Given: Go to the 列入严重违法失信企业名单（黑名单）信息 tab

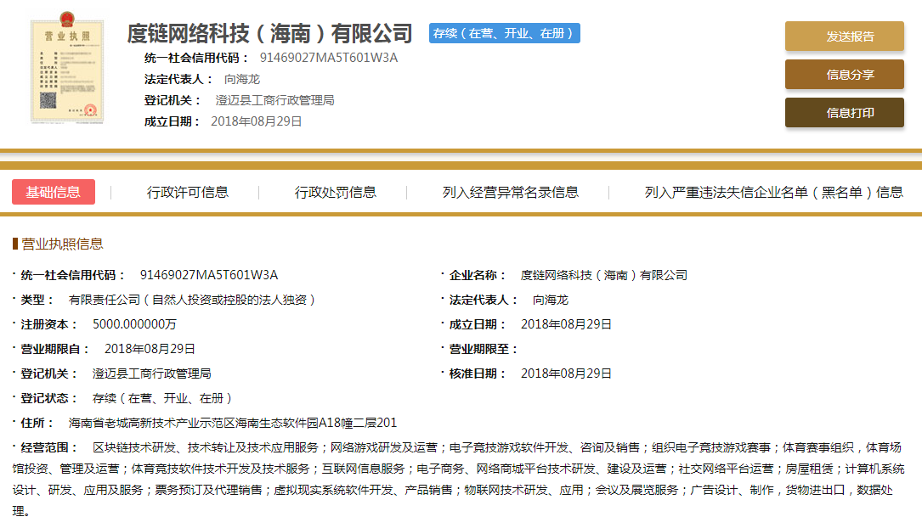Looking at the screenshot, I should pos(773,192).
